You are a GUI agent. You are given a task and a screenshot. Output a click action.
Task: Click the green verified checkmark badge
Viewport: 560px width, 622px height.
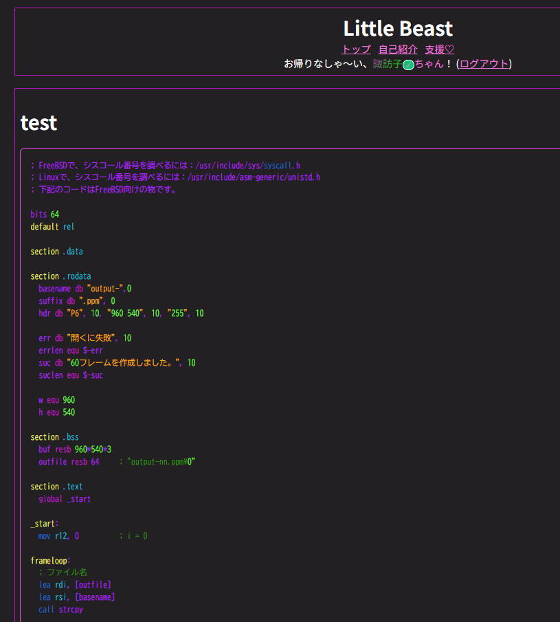pyautogui.click(x=408, y=65)
